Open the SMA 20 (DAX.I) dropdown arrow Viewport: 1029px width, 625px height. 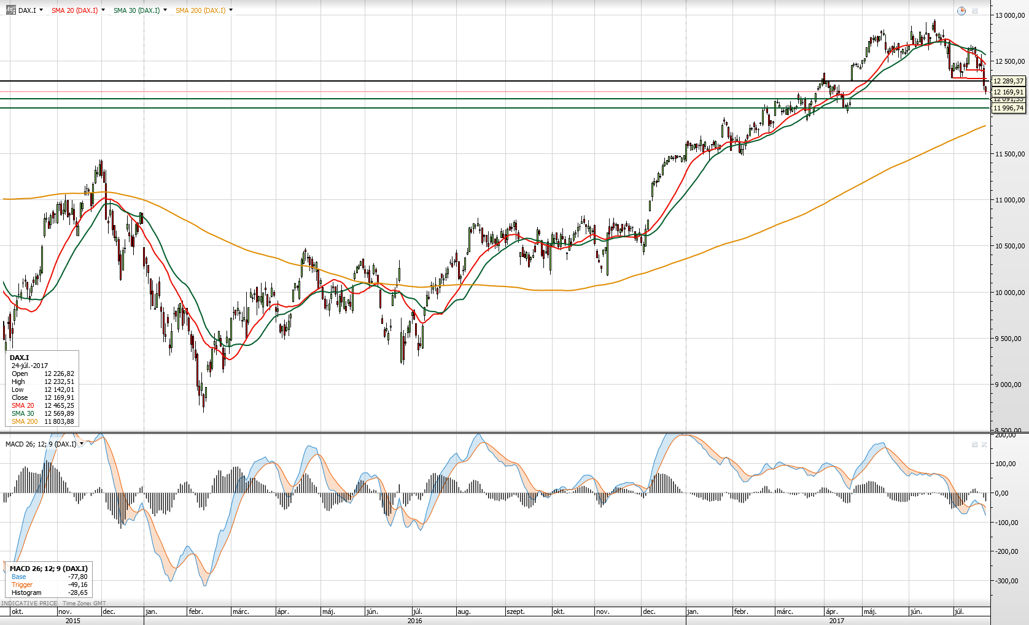pyautogui.click(x=103, y=10)
